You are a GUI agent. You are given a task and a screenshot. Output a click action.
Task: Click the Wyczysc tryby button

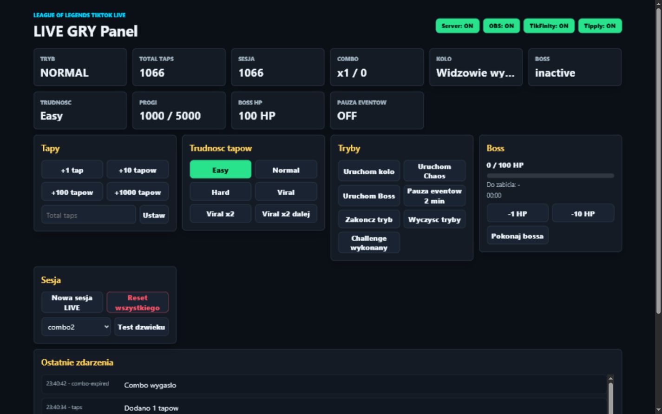click(434, 219)
